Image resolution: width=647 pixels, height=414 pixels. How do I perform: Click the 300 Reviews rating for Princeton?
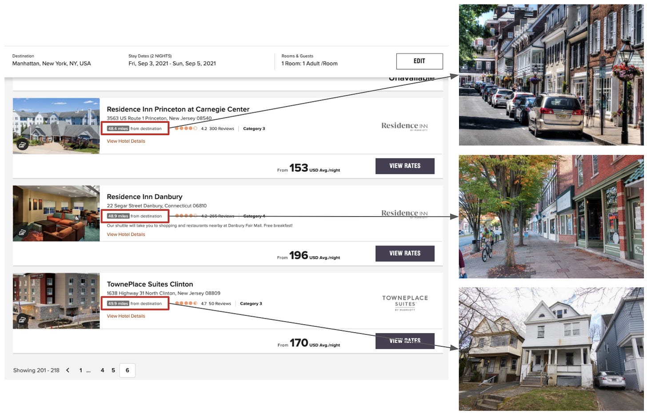(x=221, y=129)
